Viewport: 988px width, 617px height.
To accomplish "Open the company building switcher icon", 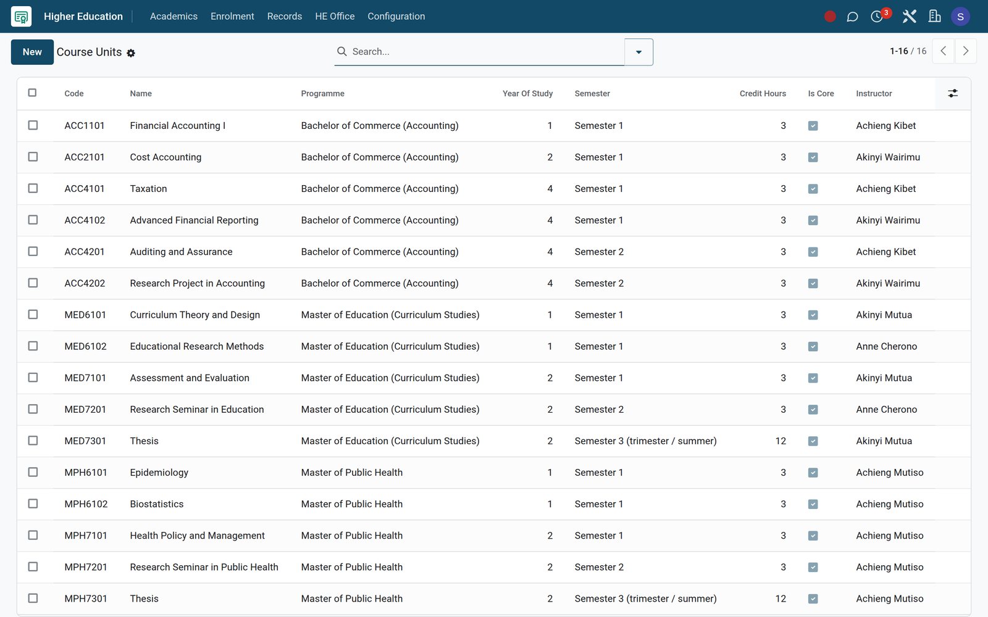I will click(x=934, y=17).
